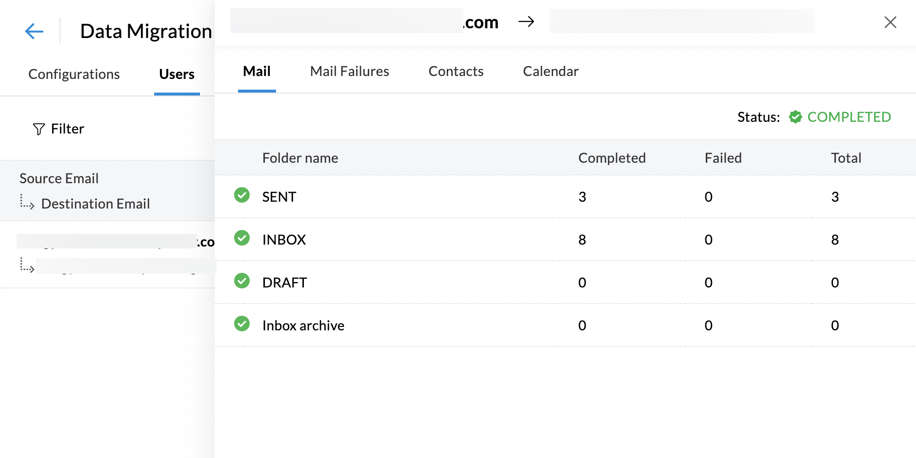This screenshot has width=916, height=458.
Task: Select the Calendar tab
Action: [550, 71]
